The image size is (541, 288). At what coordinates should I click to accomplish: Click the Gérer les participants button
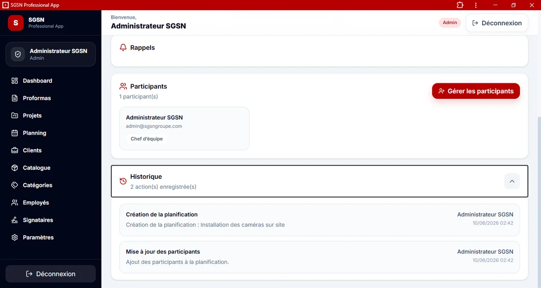click(x=476, y=91)
